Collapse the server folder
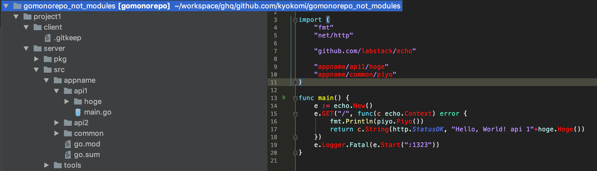 pyautogui.click(x=26, y=49)
